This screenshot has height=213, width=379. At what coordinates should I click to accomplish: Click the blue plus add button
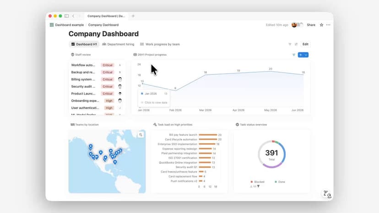301,55
